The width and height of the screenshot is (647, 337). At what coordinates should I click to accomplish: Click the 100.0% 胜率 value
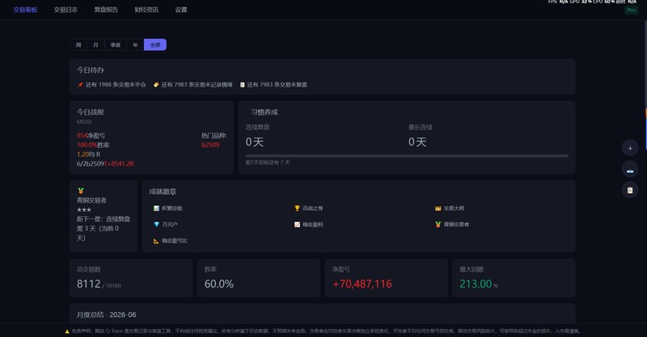tap(93, 145)
